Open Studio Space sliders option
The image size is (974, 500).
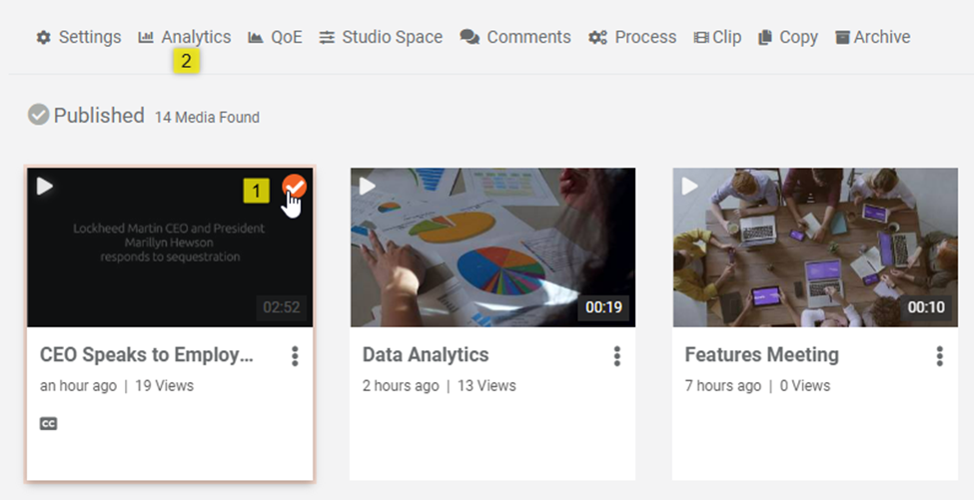pyautogui.click(x=381, y=37)
